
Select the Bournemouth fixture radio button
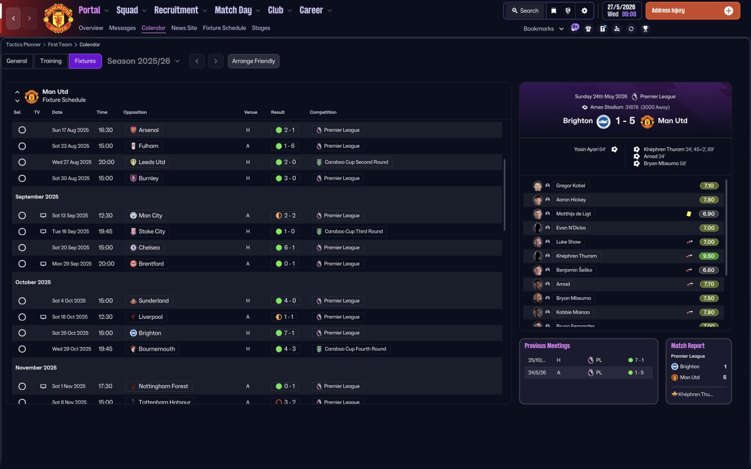coord(22,349)
